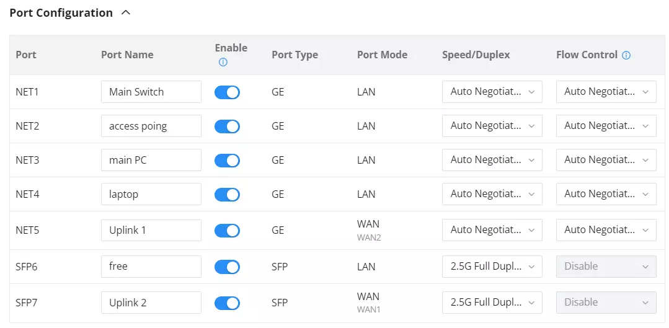Click the Uplink 1 name field

click(151, 230)
